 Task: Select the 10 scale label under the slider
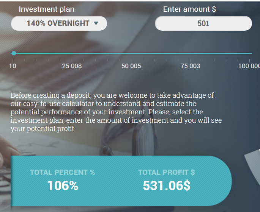tap(13, 66)
